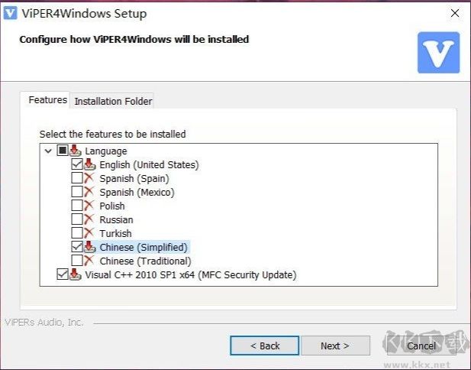Check the Chinese (Traditional) checkbox
The height and width of the screenshot is (370, 471).
(x=77, y=261)
